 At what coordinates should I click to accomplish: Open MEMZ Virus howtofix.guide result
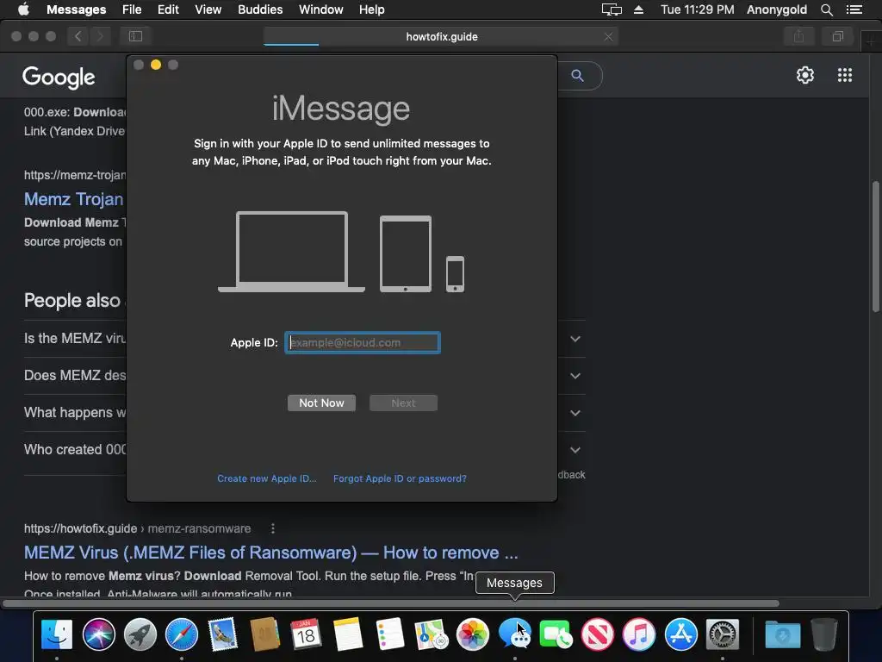pos(271,553)
